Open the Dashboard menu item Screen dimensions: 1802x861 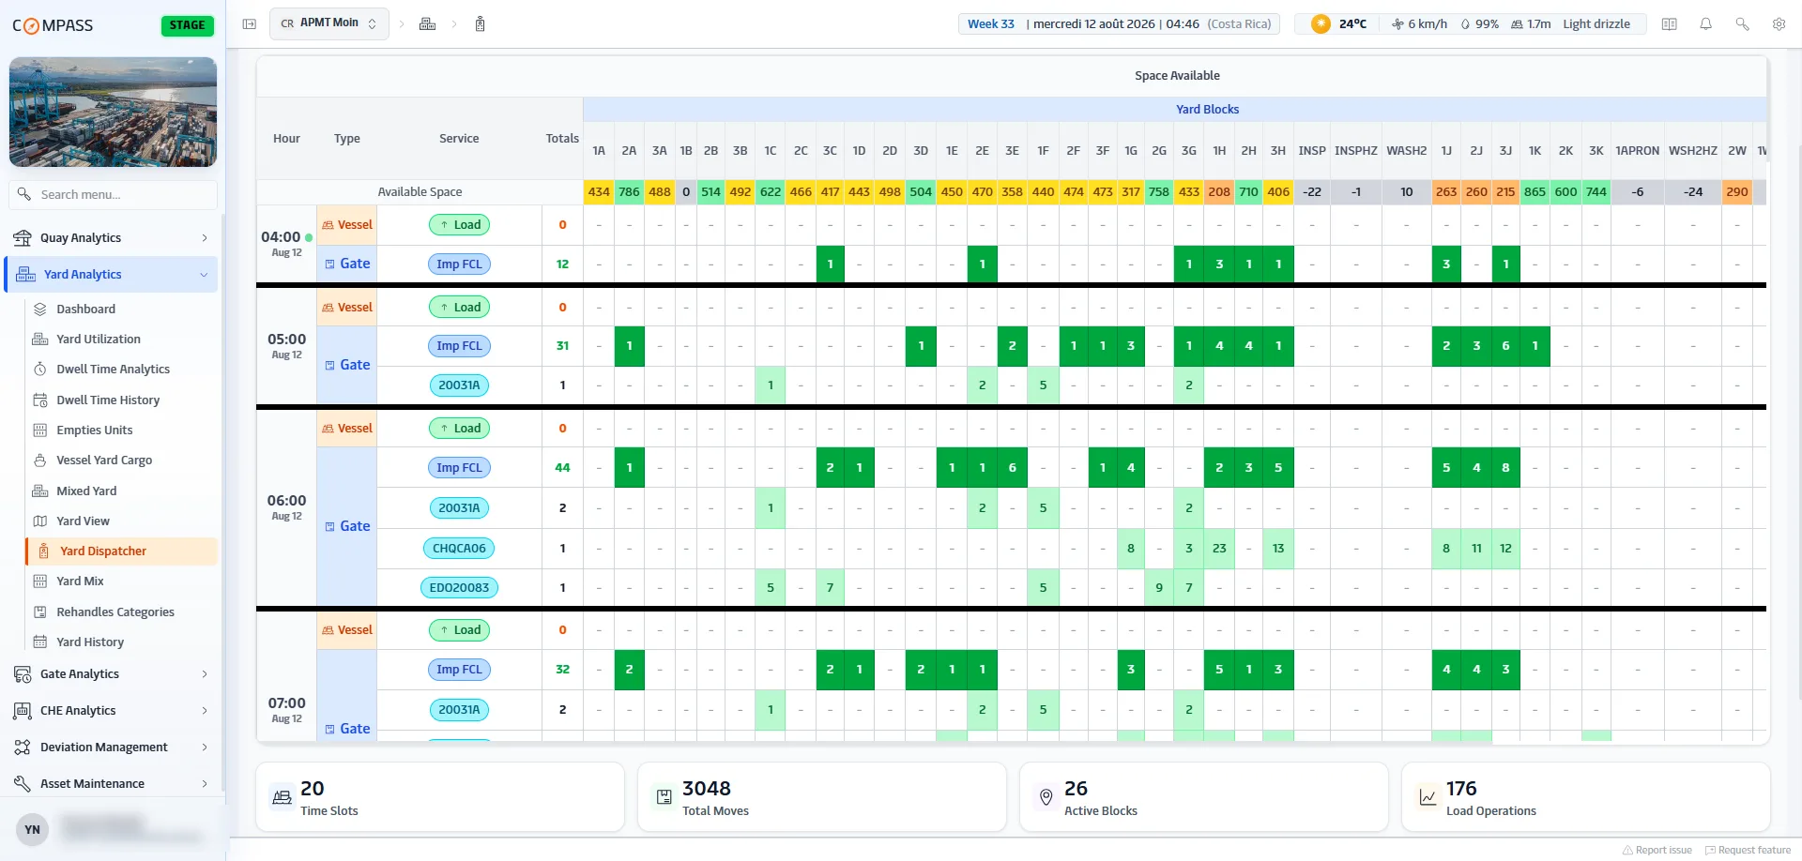[122, 310]
